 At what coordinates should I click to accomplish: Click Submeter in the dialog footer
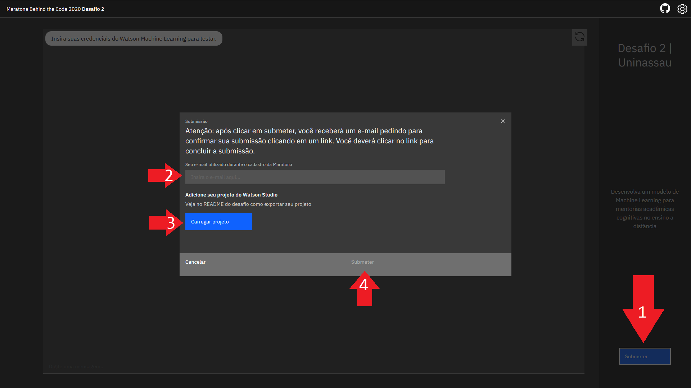[x=362, y=262]
